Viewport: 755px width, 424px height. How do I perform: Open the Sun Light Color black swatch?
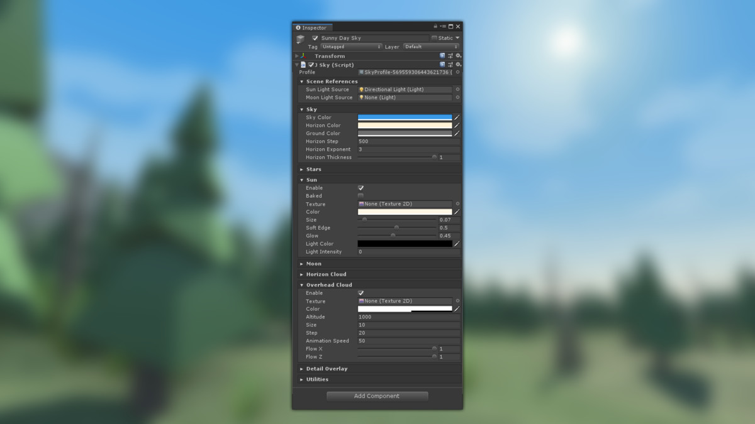[405, 244]
